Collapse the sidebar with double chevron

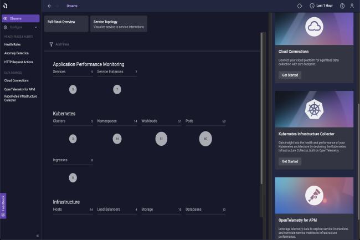point(38,236)
